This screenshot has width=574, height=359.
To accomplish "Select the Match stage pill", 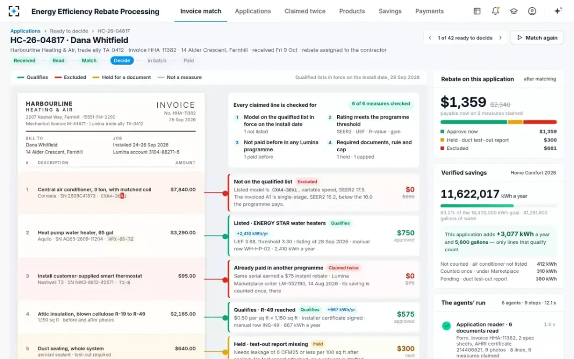I will (89, 61).
